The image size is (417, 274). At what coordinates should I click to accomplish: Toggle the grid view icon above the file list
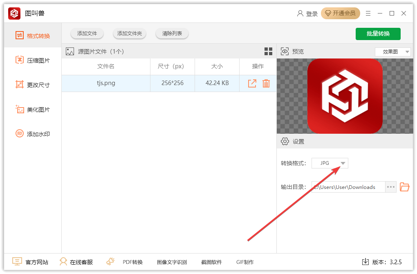[269, 52]
